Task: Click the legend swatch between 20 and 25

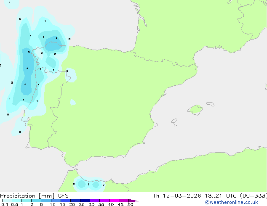Action: pyautogui.click(x=75, y=201)
